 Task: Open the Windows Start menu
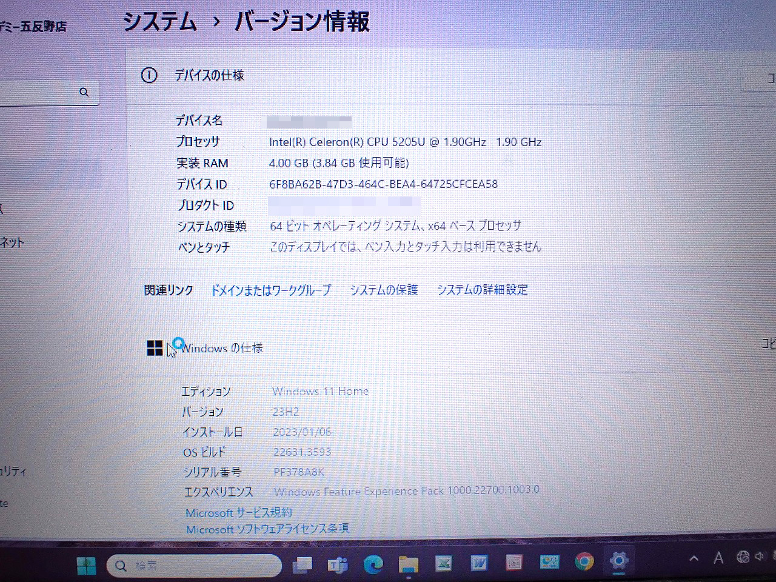(x=87, y=565)
